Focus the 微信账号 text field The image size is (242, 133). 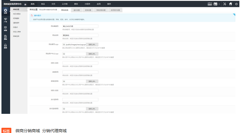point(80,72)
